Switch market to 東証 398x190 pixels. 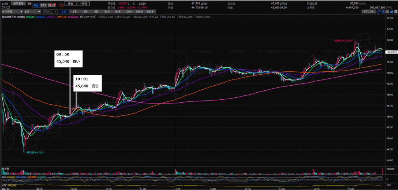(x=35, y=5)
